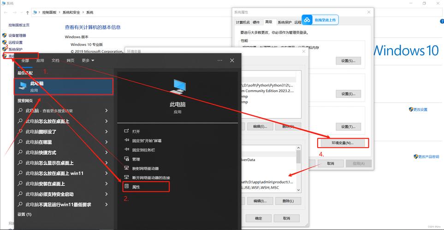Open the 更多 dropdown in search tabs
The height and width of the screenshot is (230, 444).
[x=88, y=60]
